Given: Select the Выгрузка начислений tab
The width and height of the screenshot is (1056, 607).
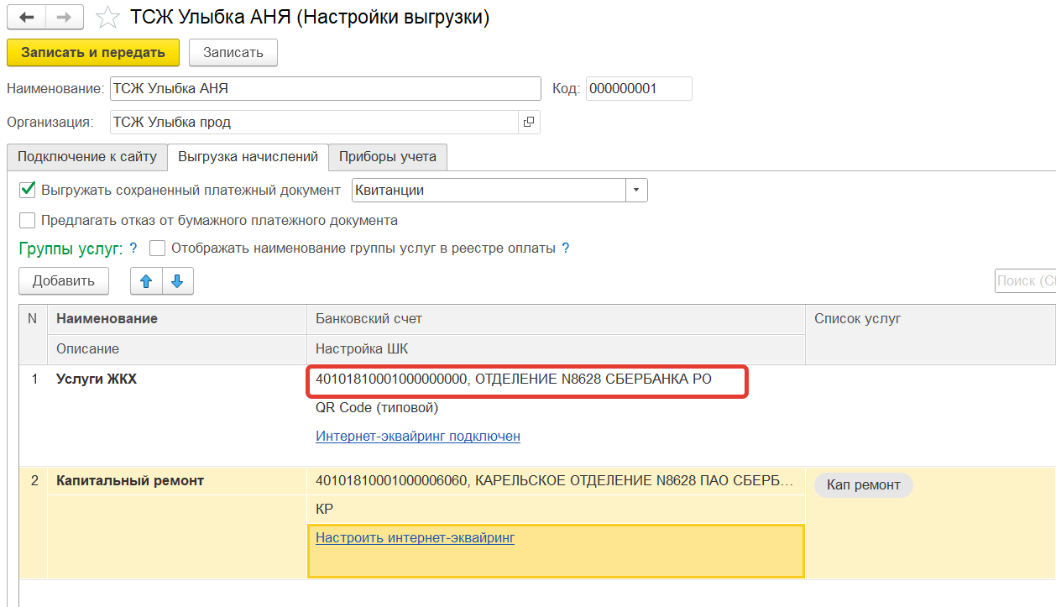Looking at the screenshot, I should (248, 156).
